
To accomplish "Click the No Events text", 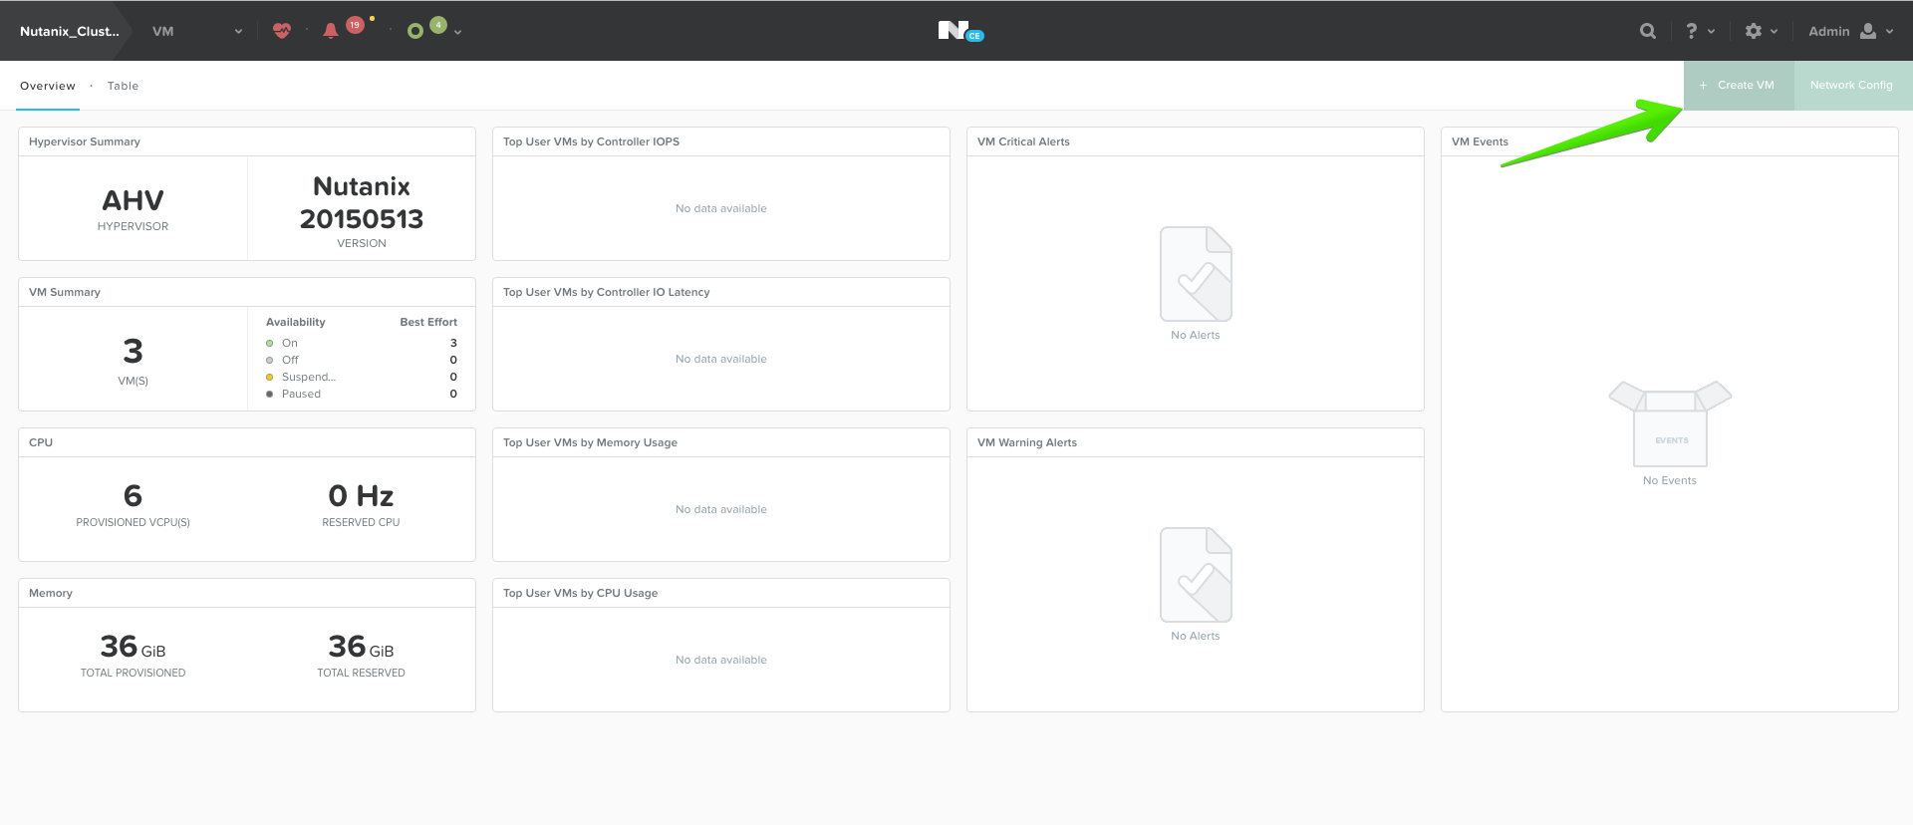I will [1670, 480].
